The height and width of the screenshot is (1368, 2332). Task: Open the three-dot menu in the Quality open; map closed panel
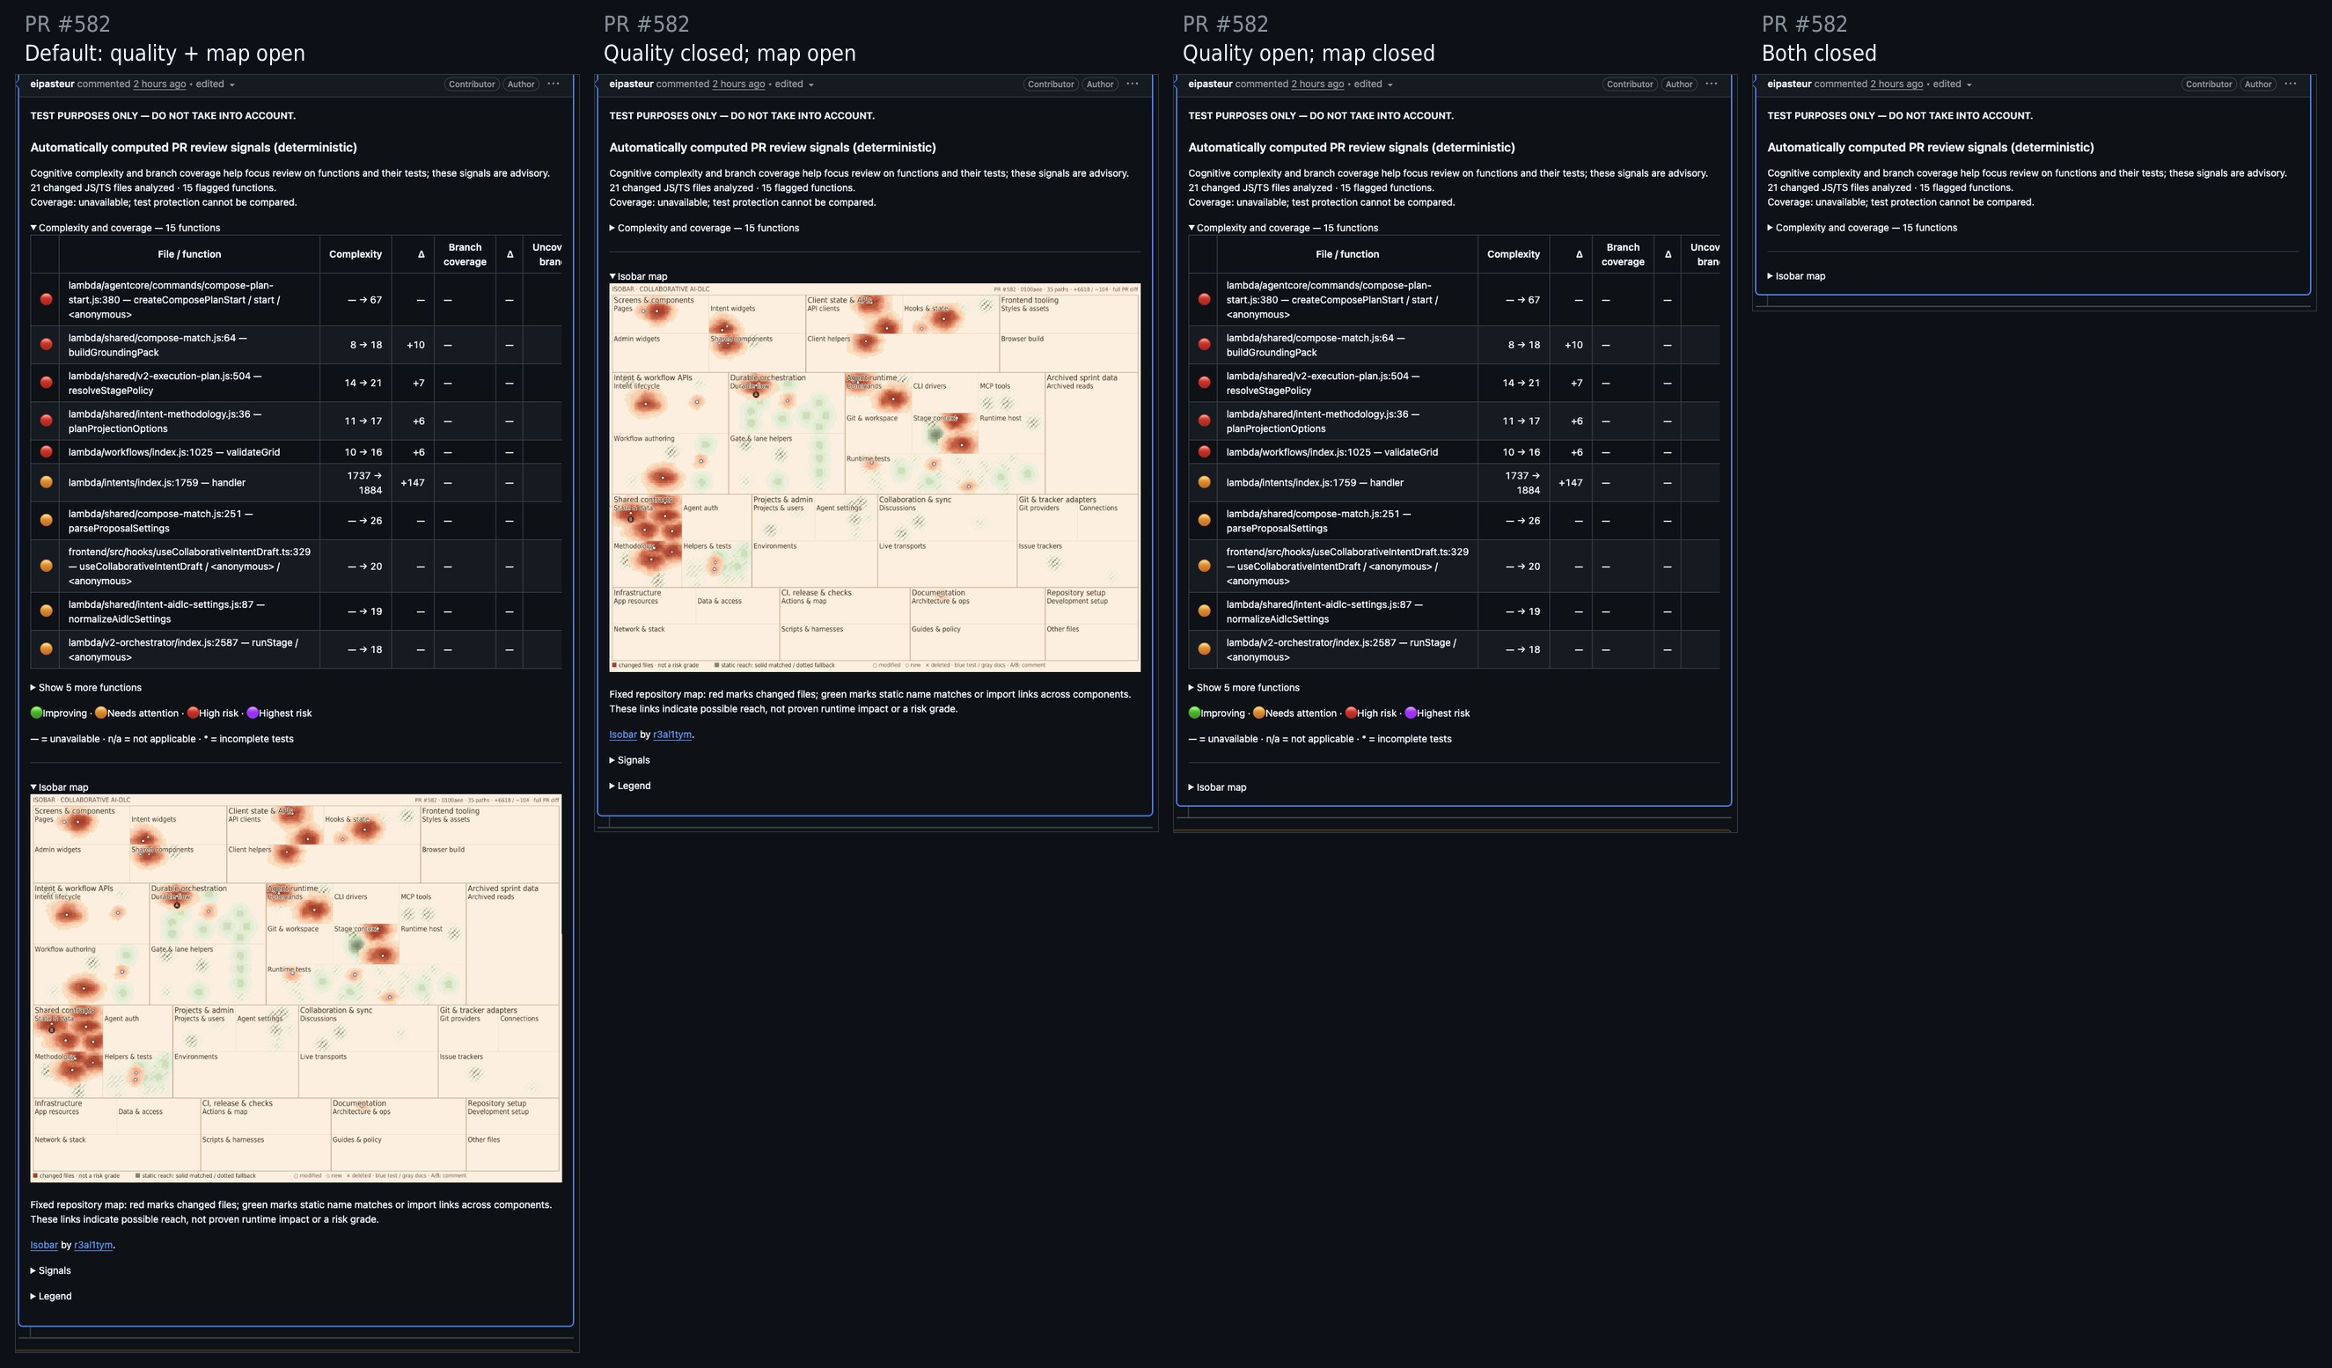coord(1711,84)
